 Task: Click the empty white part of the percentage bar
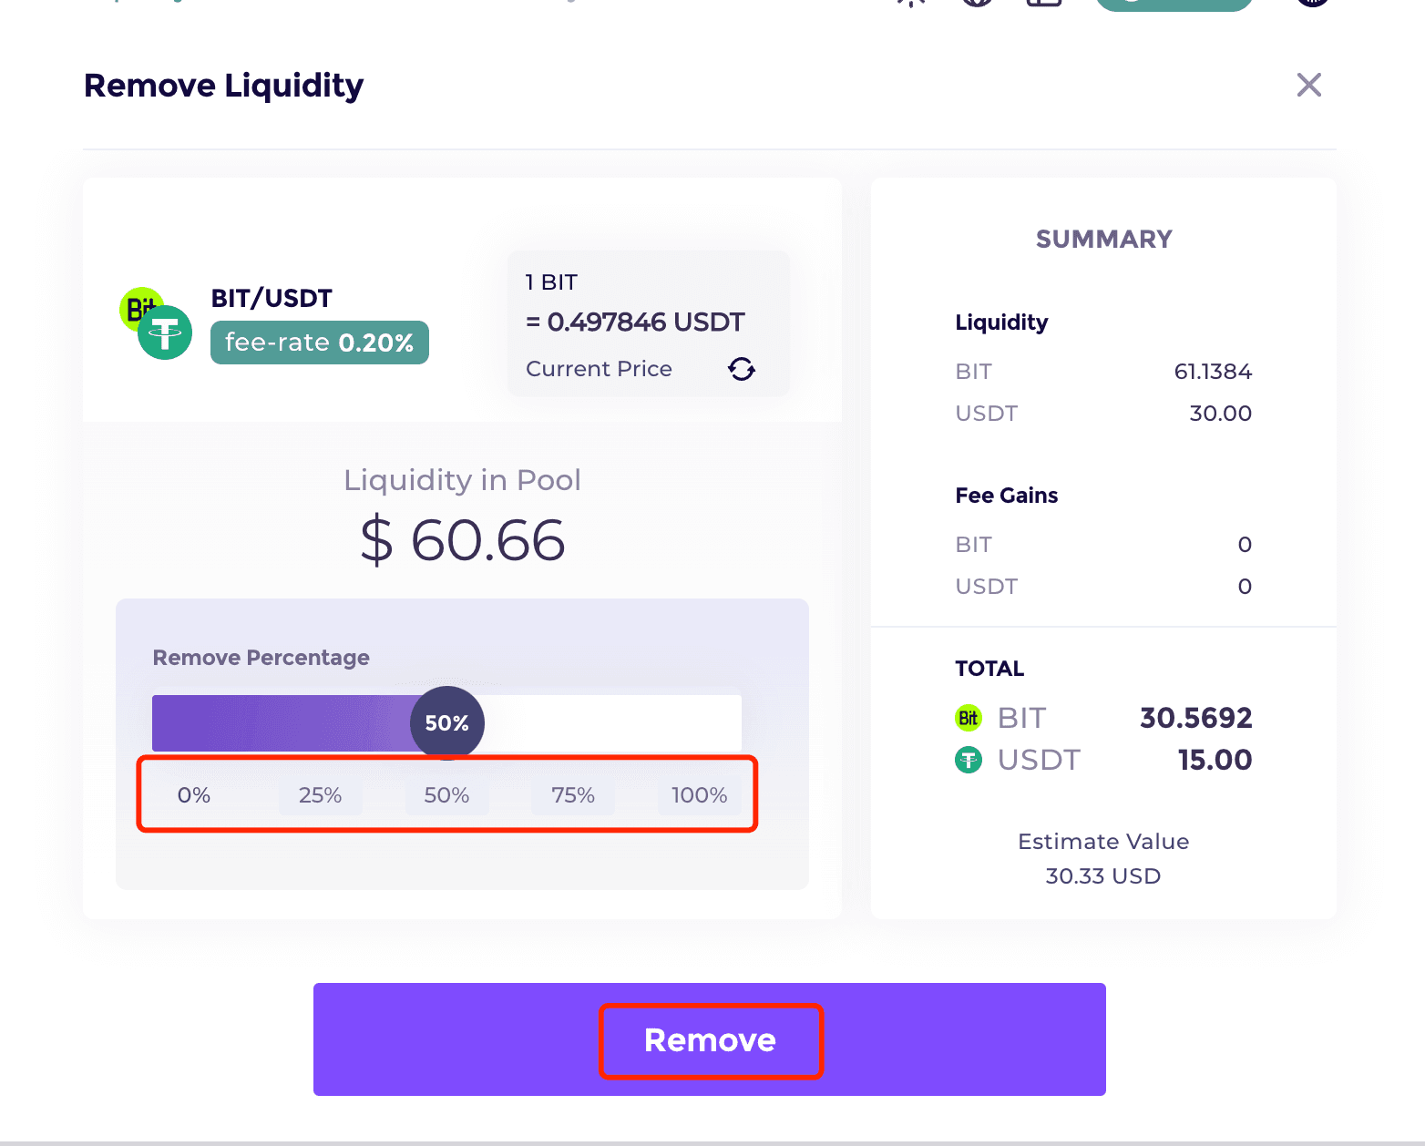coord(612,723)
